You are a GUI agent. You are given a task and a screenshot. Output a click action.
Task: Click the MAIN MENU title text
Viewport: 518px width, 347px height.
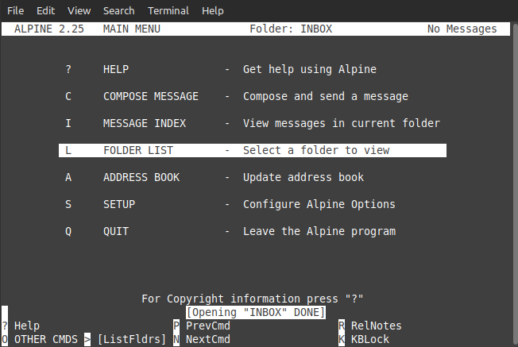[131, 29]
